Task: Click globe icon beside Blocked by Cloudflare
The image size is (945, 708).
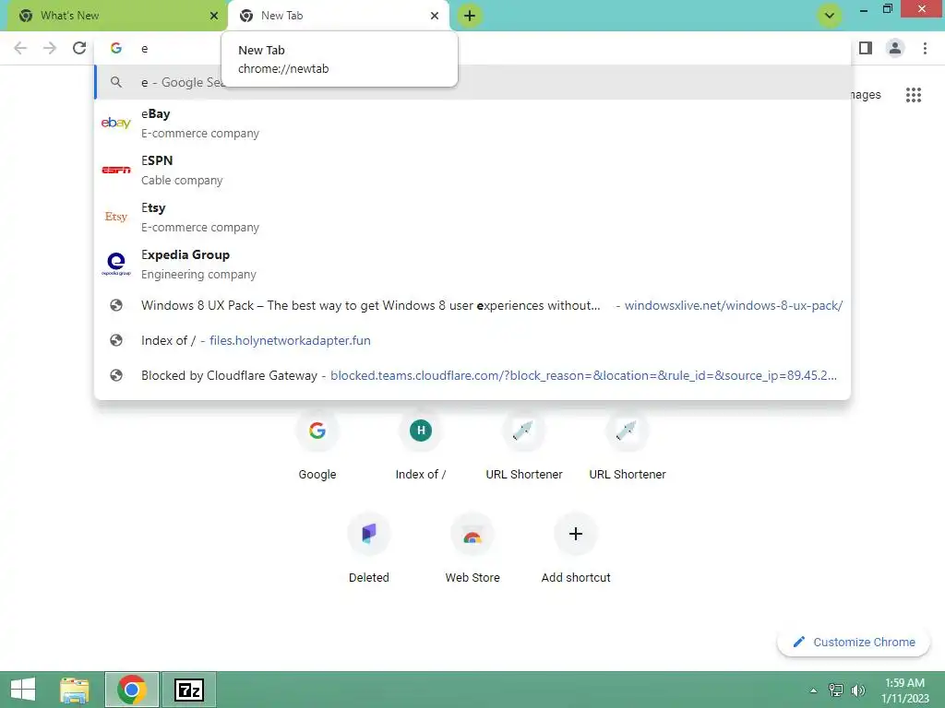Action: coord(116,375)
